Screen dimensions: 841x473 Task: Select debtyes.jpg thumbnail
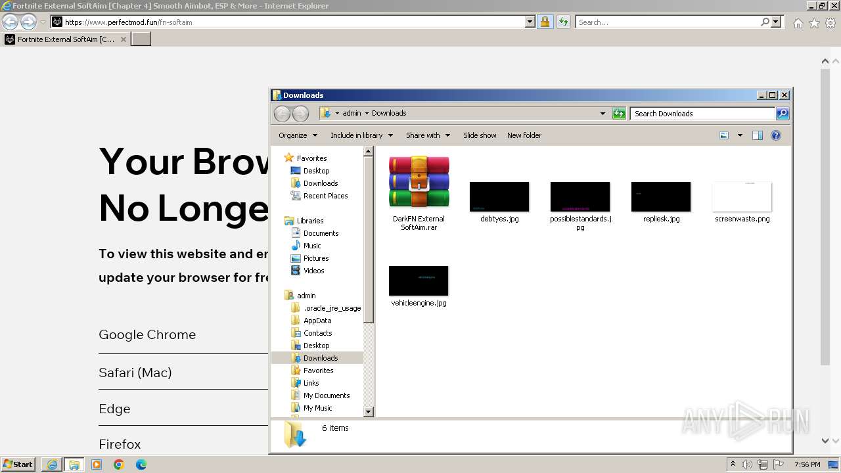[499, 197]
